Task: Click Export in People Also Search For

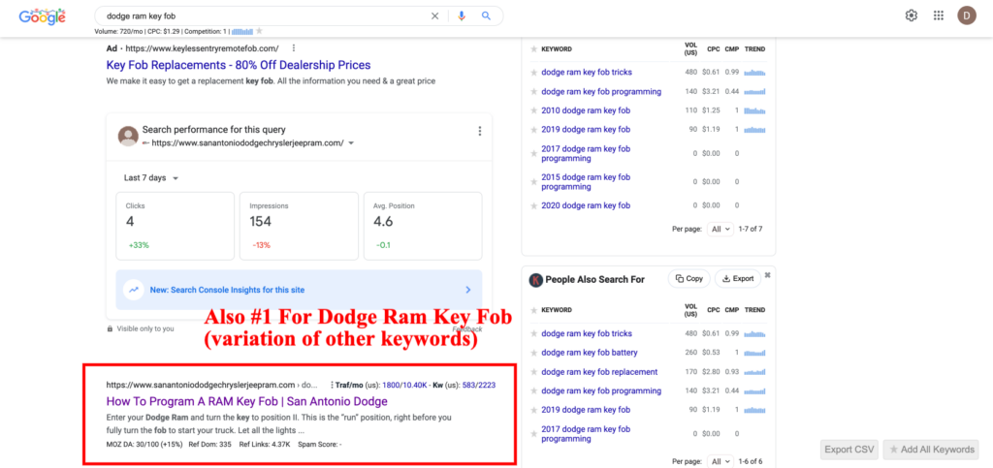Action: [x=738, y=278]
